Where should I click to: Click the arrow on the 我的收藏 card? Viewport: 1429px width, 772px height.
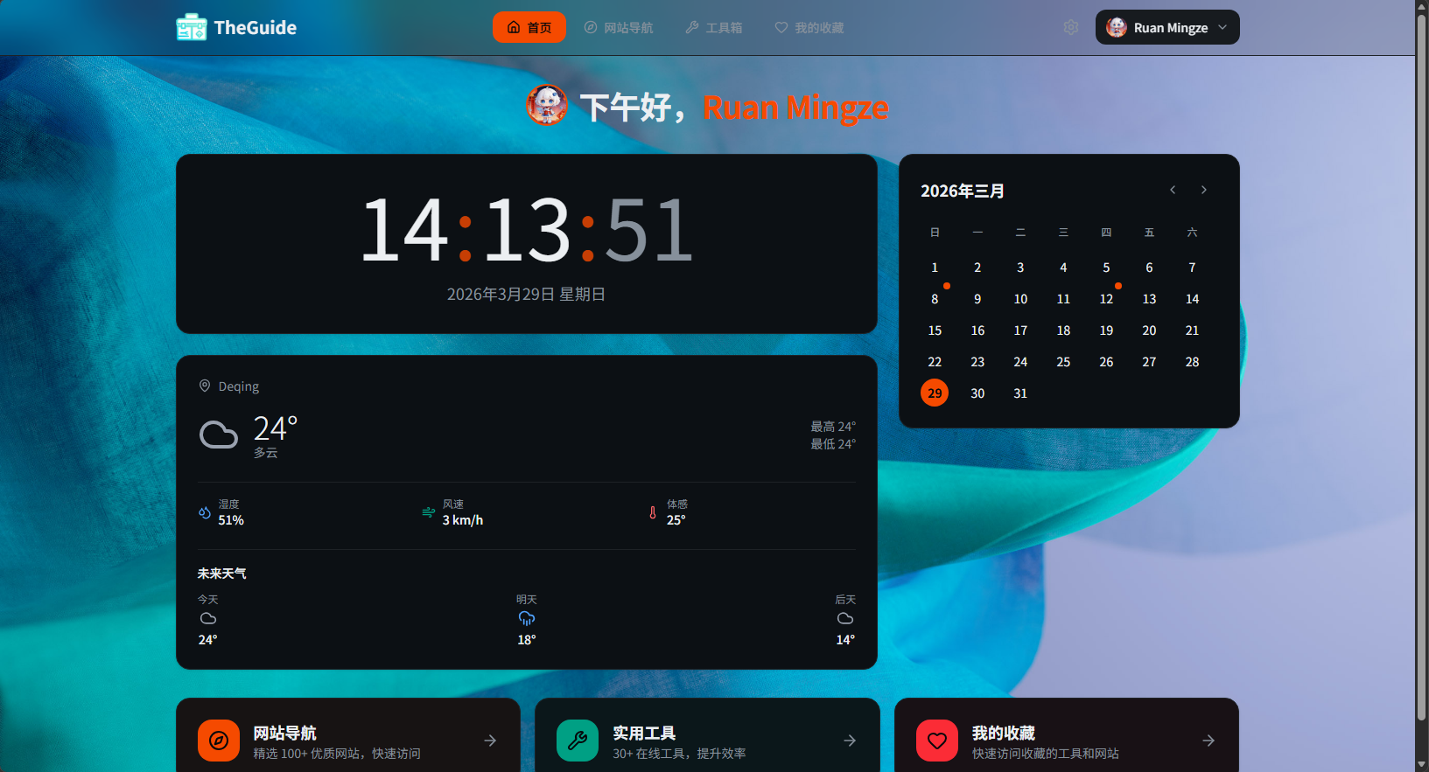coord(1208,741)
